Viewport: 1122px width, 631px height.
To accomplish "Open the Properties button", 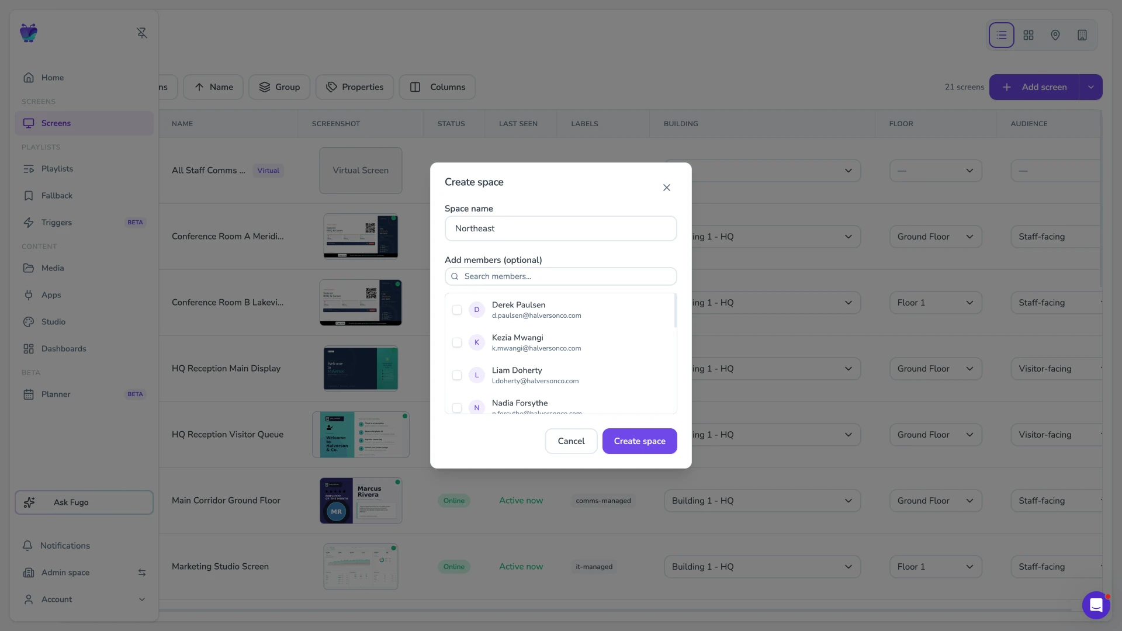I will pyautogui.click(x=355, y=87).
